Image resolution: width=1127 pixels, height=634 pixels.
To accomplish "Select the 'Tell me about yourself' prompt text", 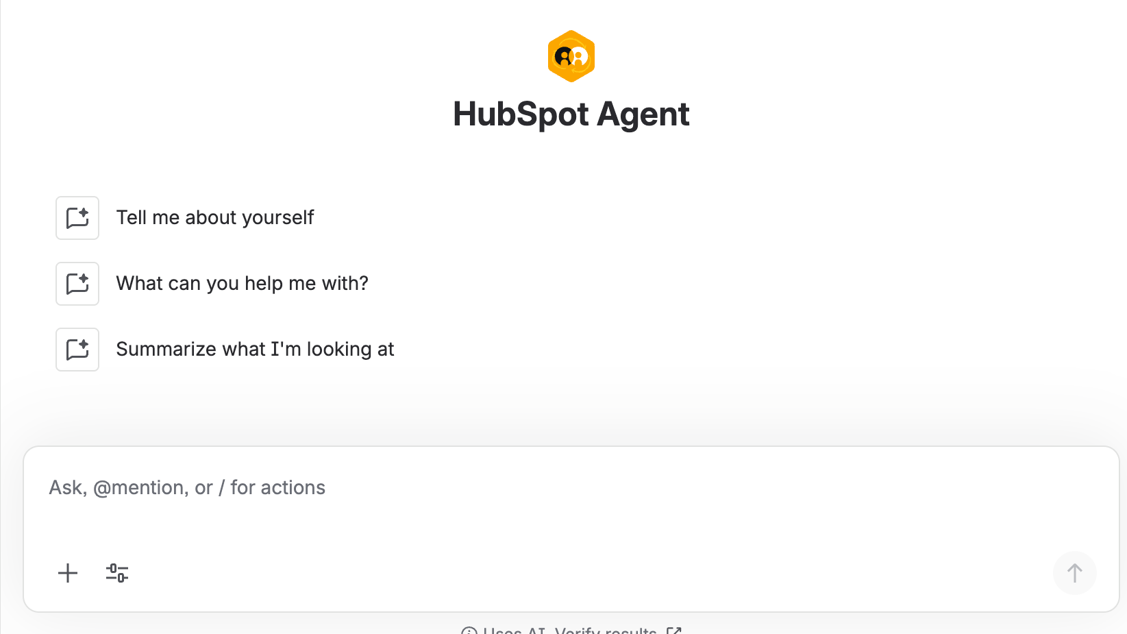I will click(215, 218).
